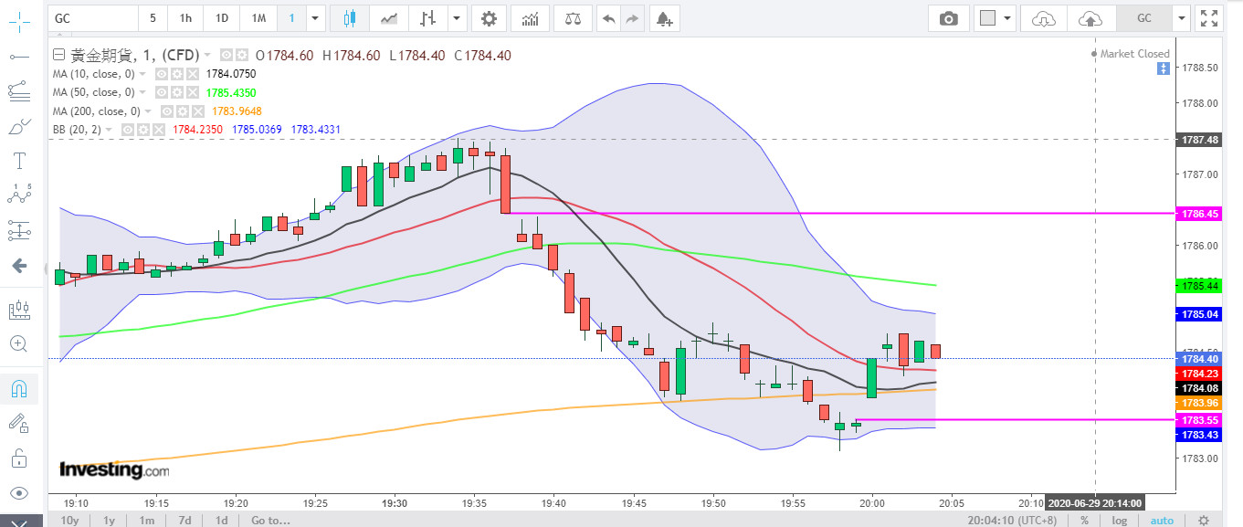The height and width of the screenshot is (527, 1243).
Task: Click the 1y date range button
Action: 109,520
